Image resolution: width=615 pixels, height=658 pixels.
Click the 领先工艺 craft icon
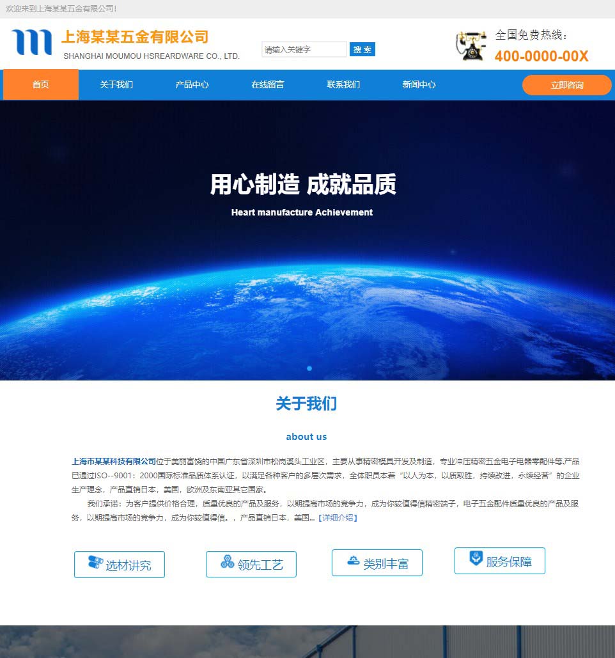(x=228, y=561)
